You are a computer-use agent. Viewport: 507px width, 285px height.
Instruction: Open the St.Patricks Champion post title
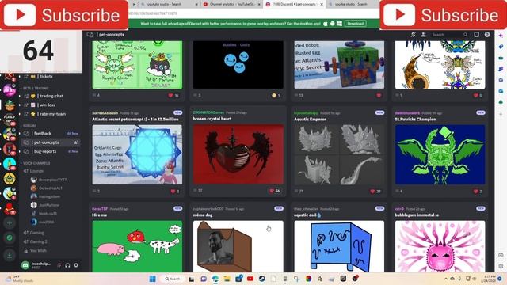[415, 120]
